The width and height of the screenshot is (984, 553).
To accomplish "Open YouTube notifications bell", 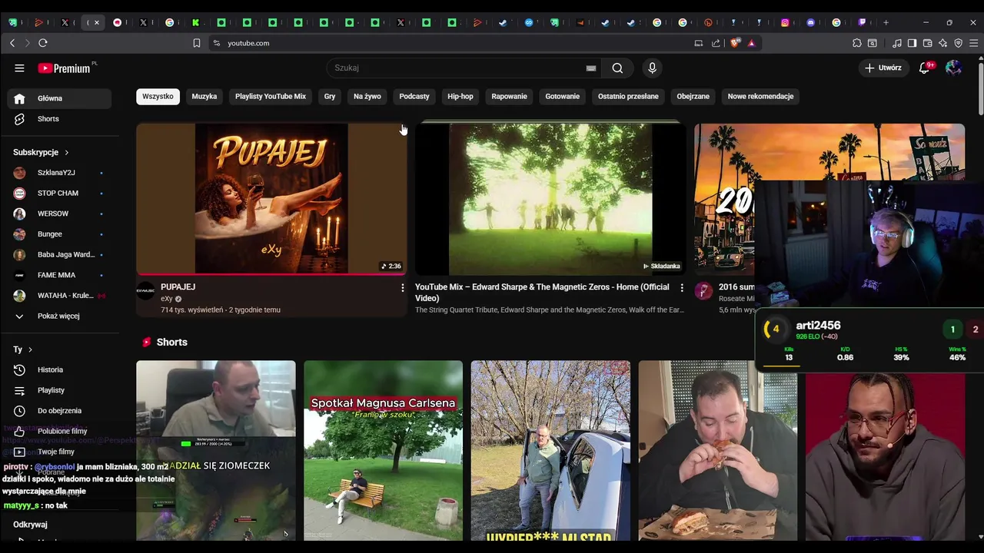I will (x=925, y=68).
